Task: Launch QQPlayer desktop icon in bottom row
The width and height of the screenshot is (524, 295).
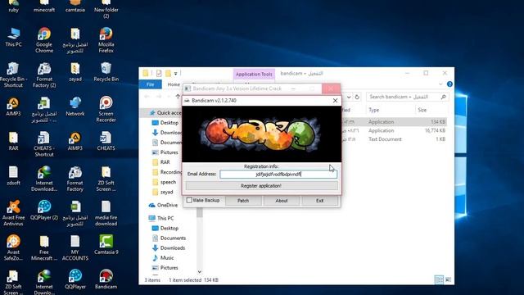Action: click(75, 279)
